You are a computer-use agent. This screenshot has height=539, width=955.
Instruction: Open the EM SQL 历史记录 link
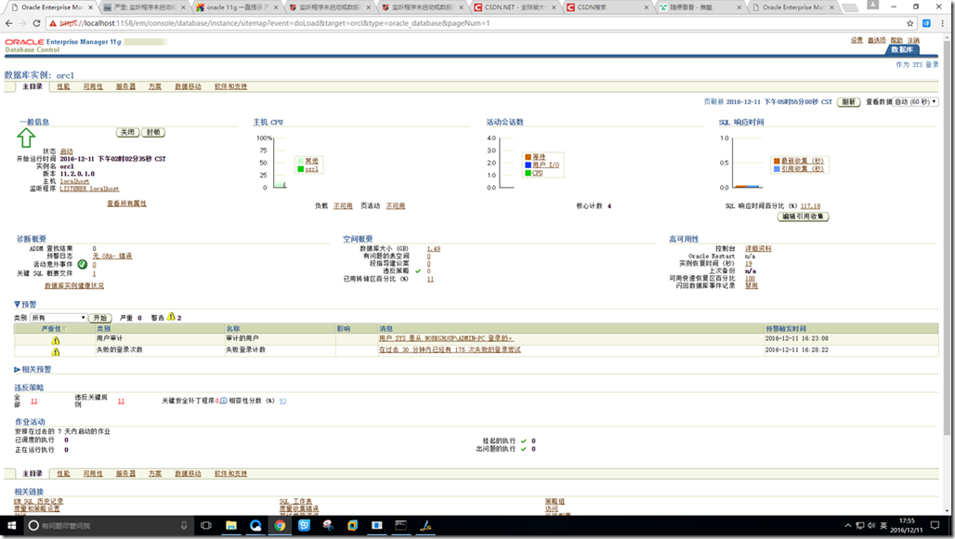(x=38, y=501)
